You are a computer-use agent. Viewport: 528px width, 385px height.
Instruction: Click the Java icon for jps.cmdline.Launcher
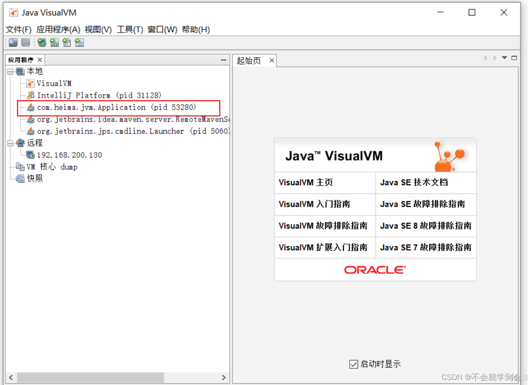pyautogui.click(x=30, y=131)
